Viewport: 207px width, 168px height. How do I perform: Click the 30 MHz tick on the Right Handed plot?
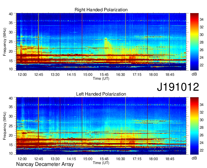point(11,32)
